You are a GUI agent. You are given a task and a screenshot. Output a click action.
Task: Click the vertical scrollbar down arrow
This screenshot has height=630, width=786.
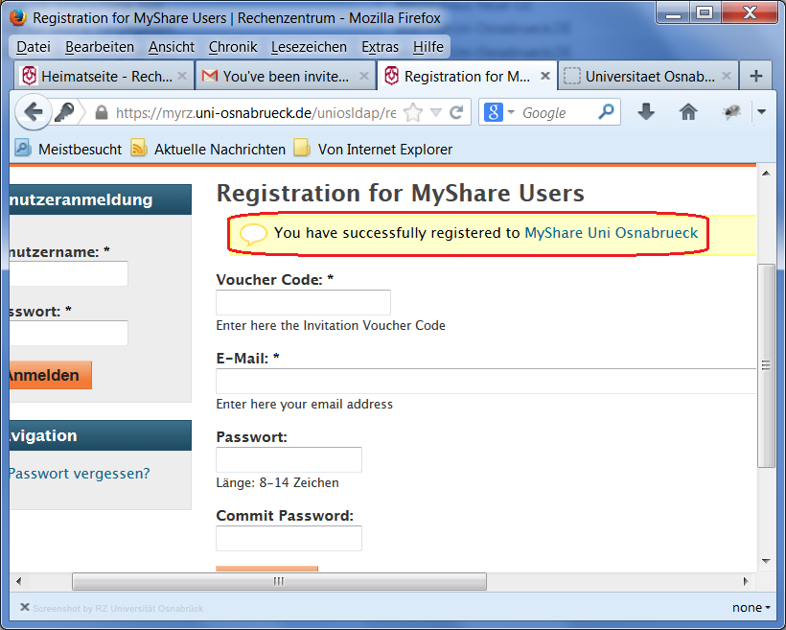pyautogui.click(x=766, y=561)
